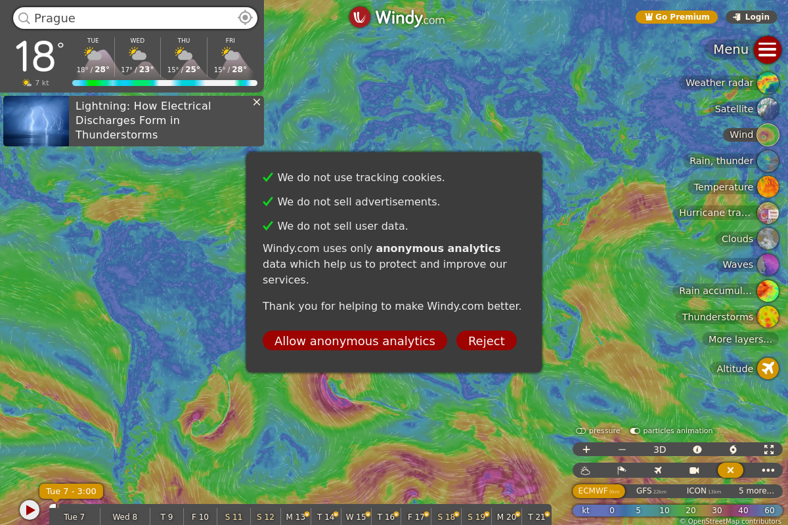Locate me with the GPS target icon

pos(245,18)
